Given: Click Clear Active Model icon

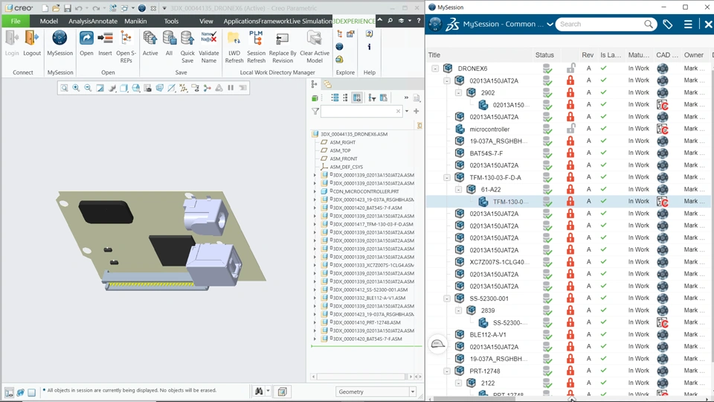Looking at the screenshot, I should point(314,38).
